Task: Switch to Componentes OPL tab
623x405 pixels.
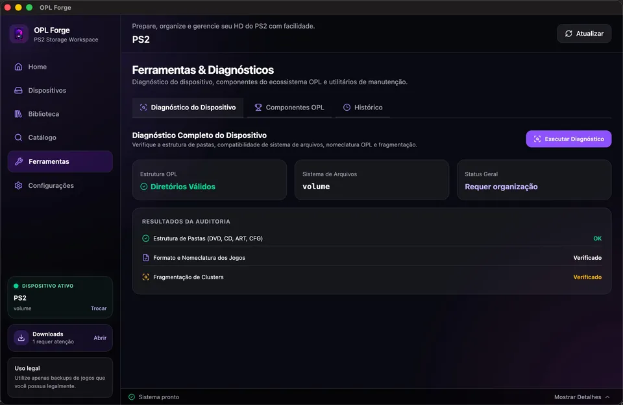Action: pos(289,108)
